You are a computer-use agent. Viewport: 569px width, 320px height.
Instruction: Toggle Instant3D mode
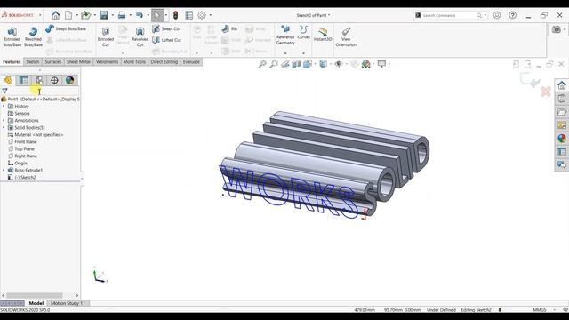coord(323,34)
